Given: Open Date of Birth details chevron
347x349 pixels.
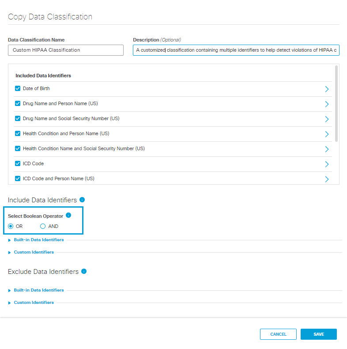Looking at the screenshot, I should tap(327, 89).
